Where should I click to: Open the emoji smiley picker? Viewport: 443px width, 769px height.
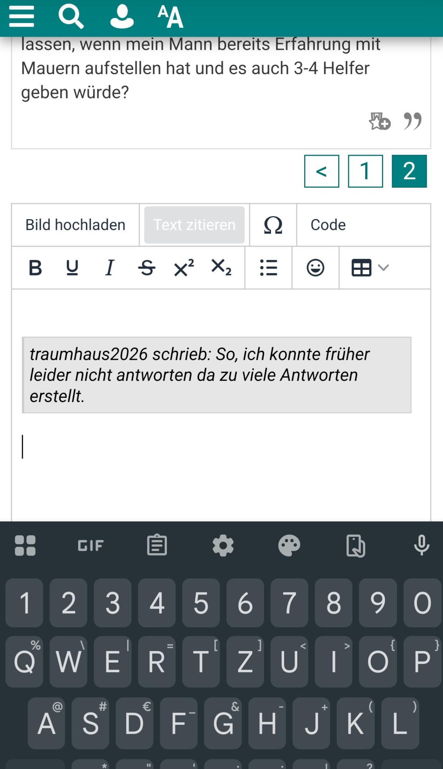315,268
